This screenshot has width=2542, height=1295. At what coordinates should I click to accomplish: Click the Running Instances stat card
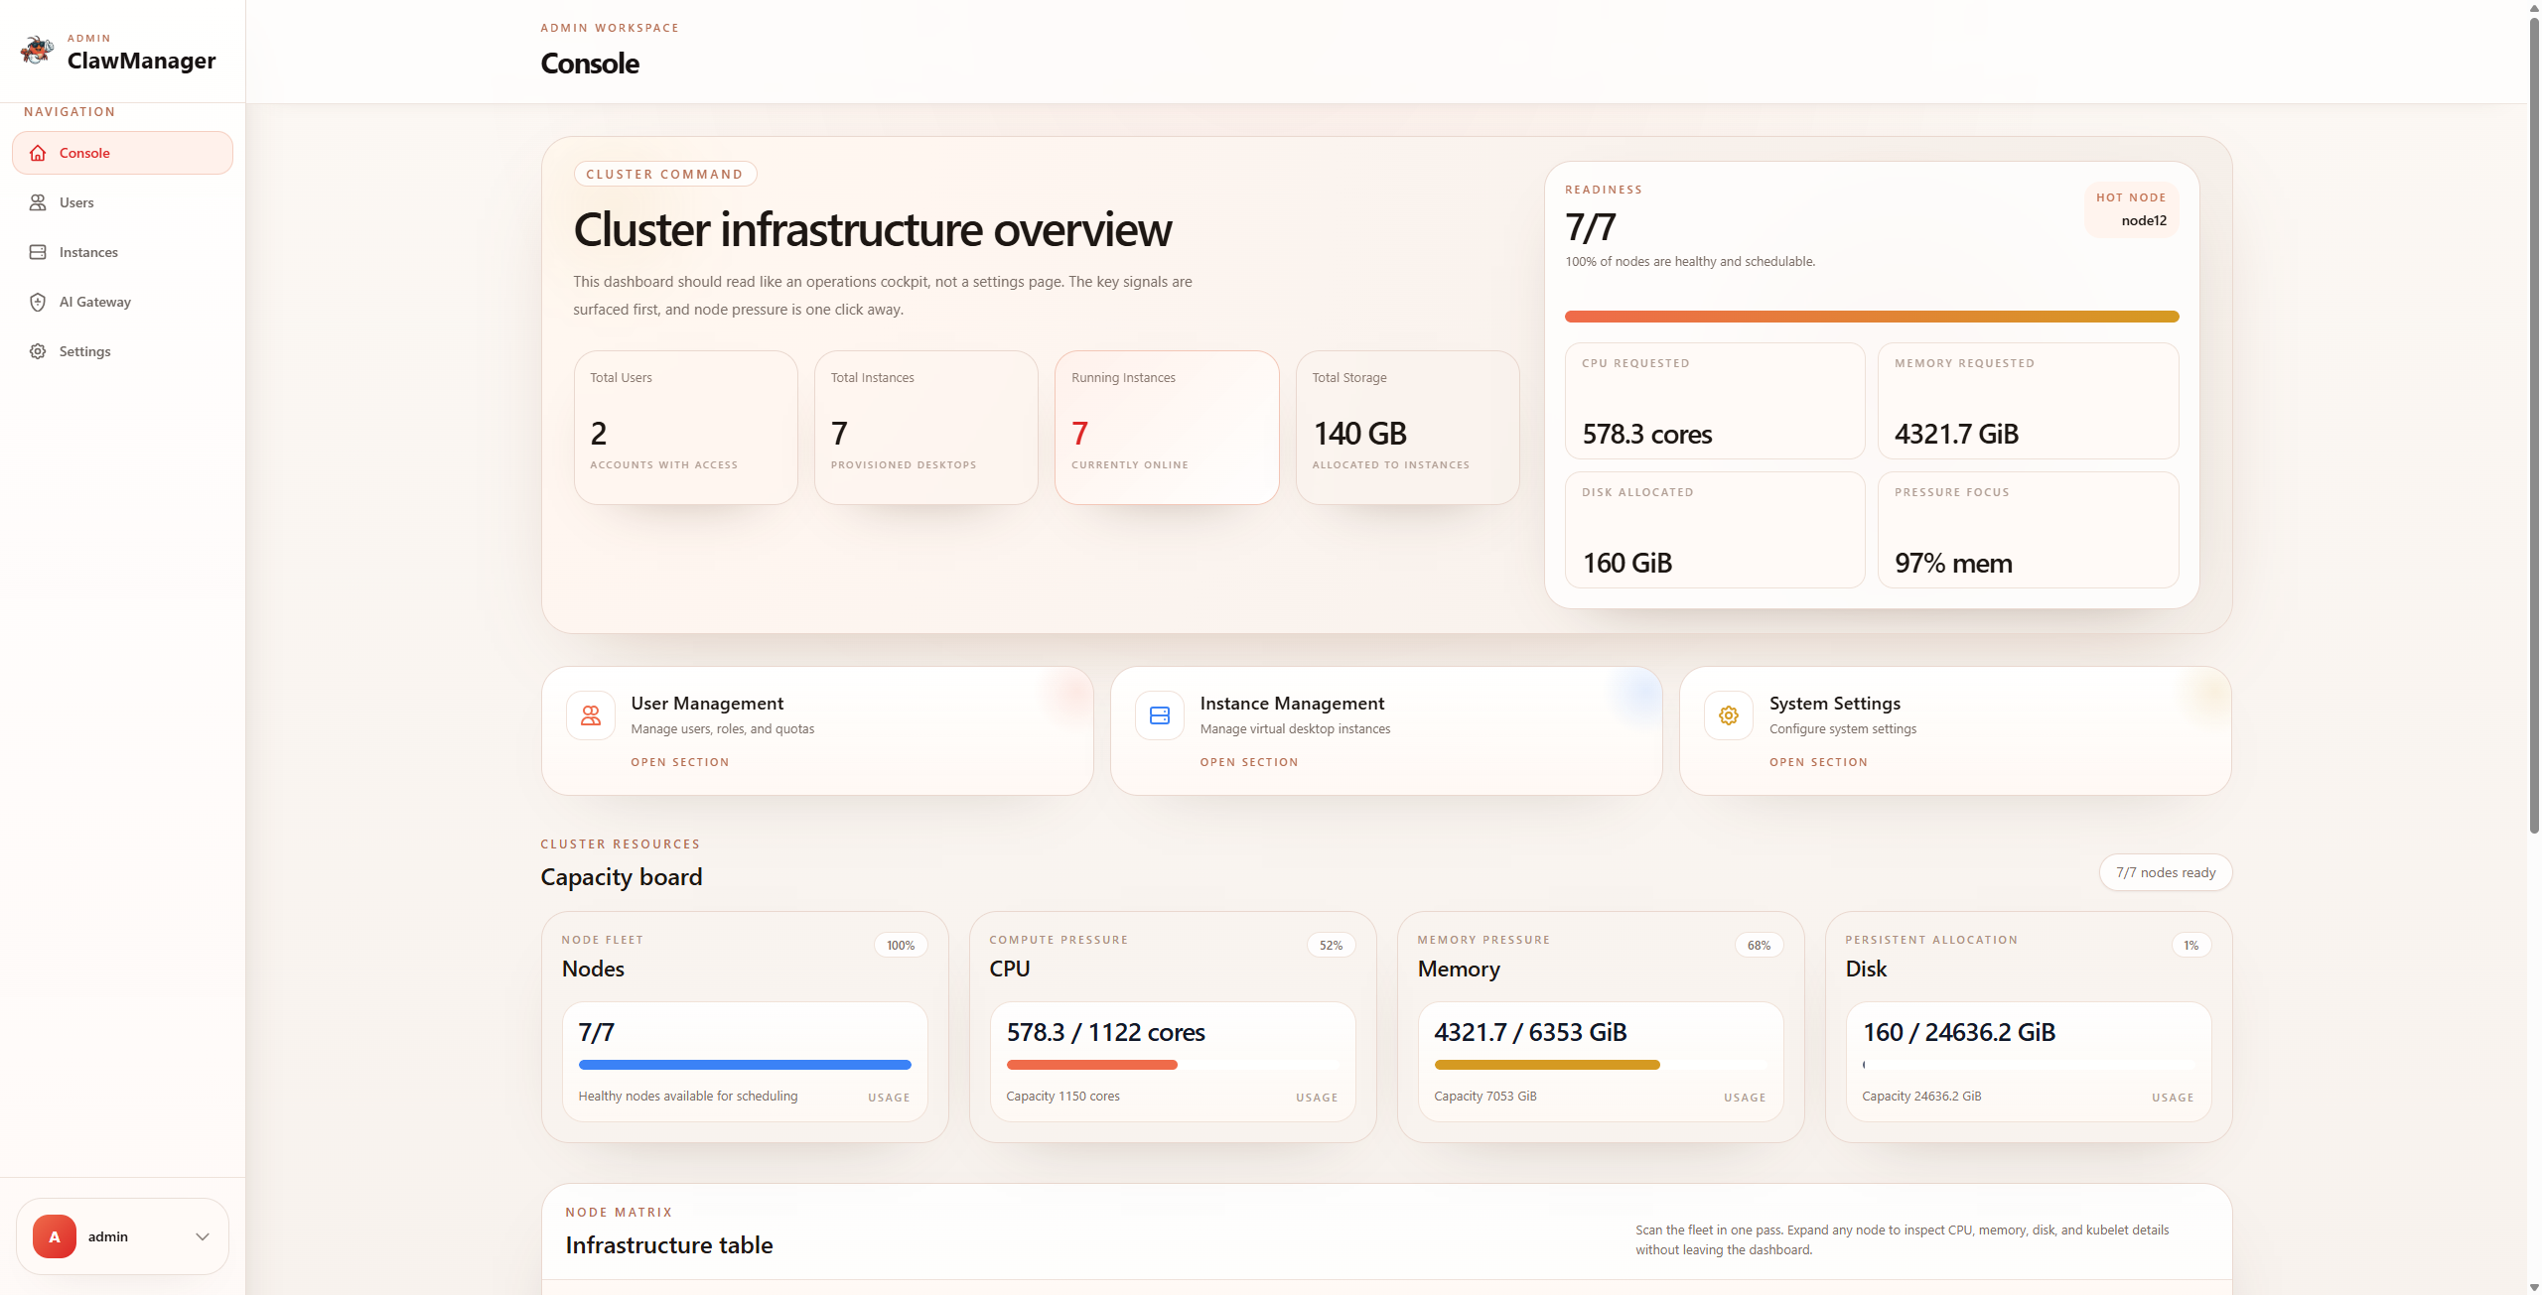click(1167, 428)
